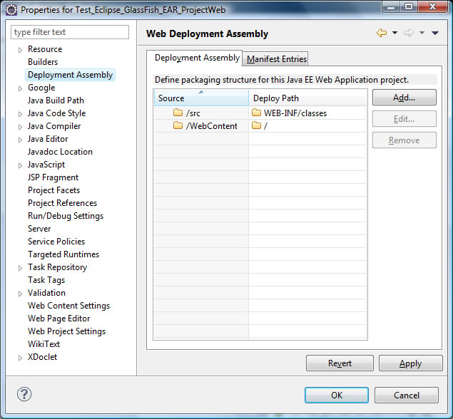Click the root deploy path folder icon
Screen dimensions: 453x419
pos(256,125)
